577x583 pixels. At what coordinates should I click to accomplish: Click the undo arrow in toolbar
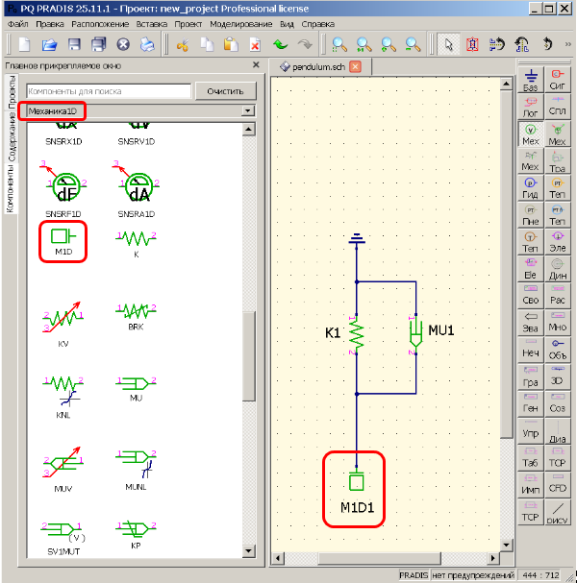[x=280, y=44]
